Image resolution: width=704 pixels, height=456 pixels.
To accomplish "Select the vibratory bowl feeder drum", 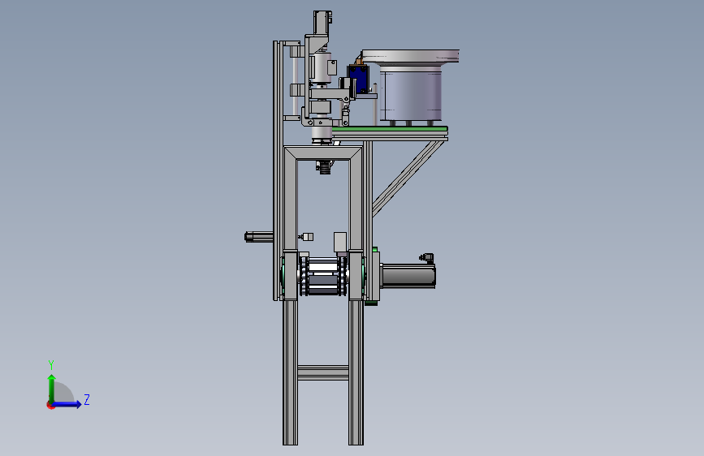I will [410, 93].
